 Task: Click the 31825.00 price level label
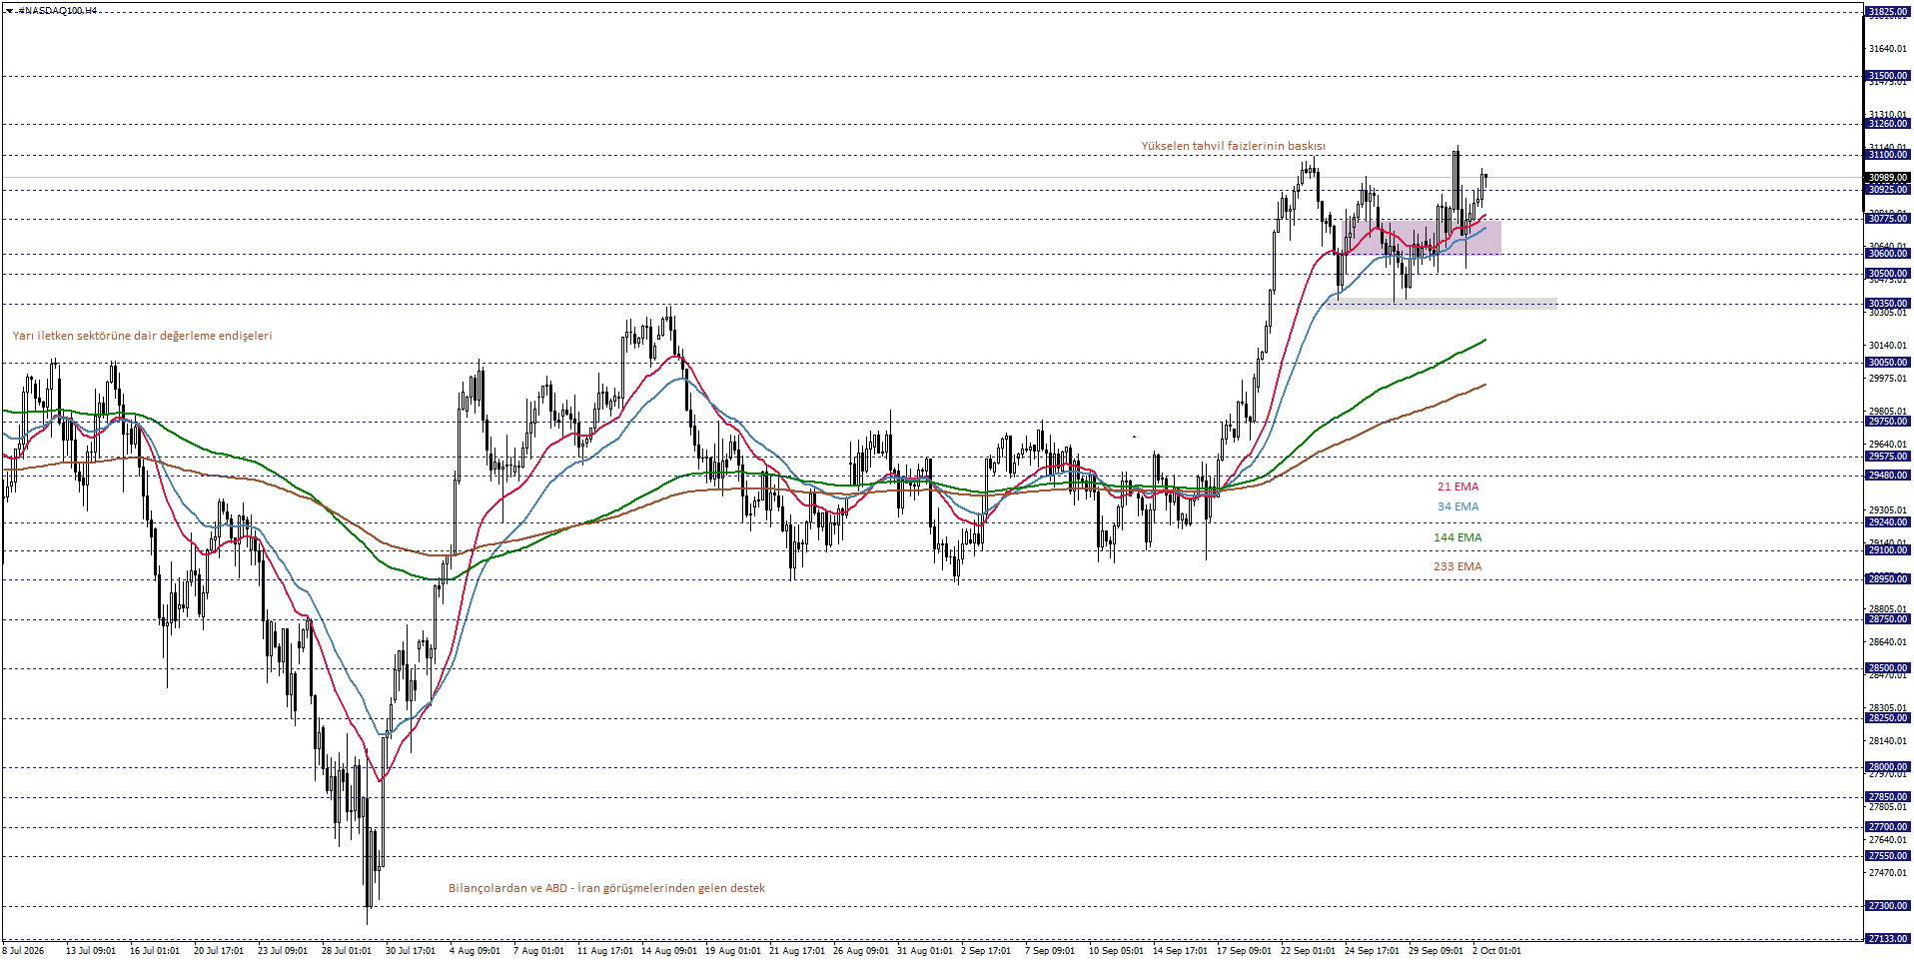coord(1888,13)
